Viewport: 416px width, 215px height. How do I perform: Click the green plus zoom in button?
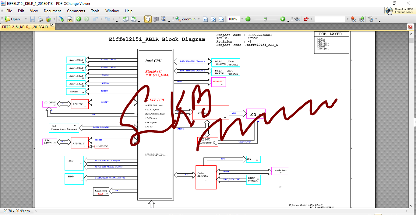coord(283,19)
